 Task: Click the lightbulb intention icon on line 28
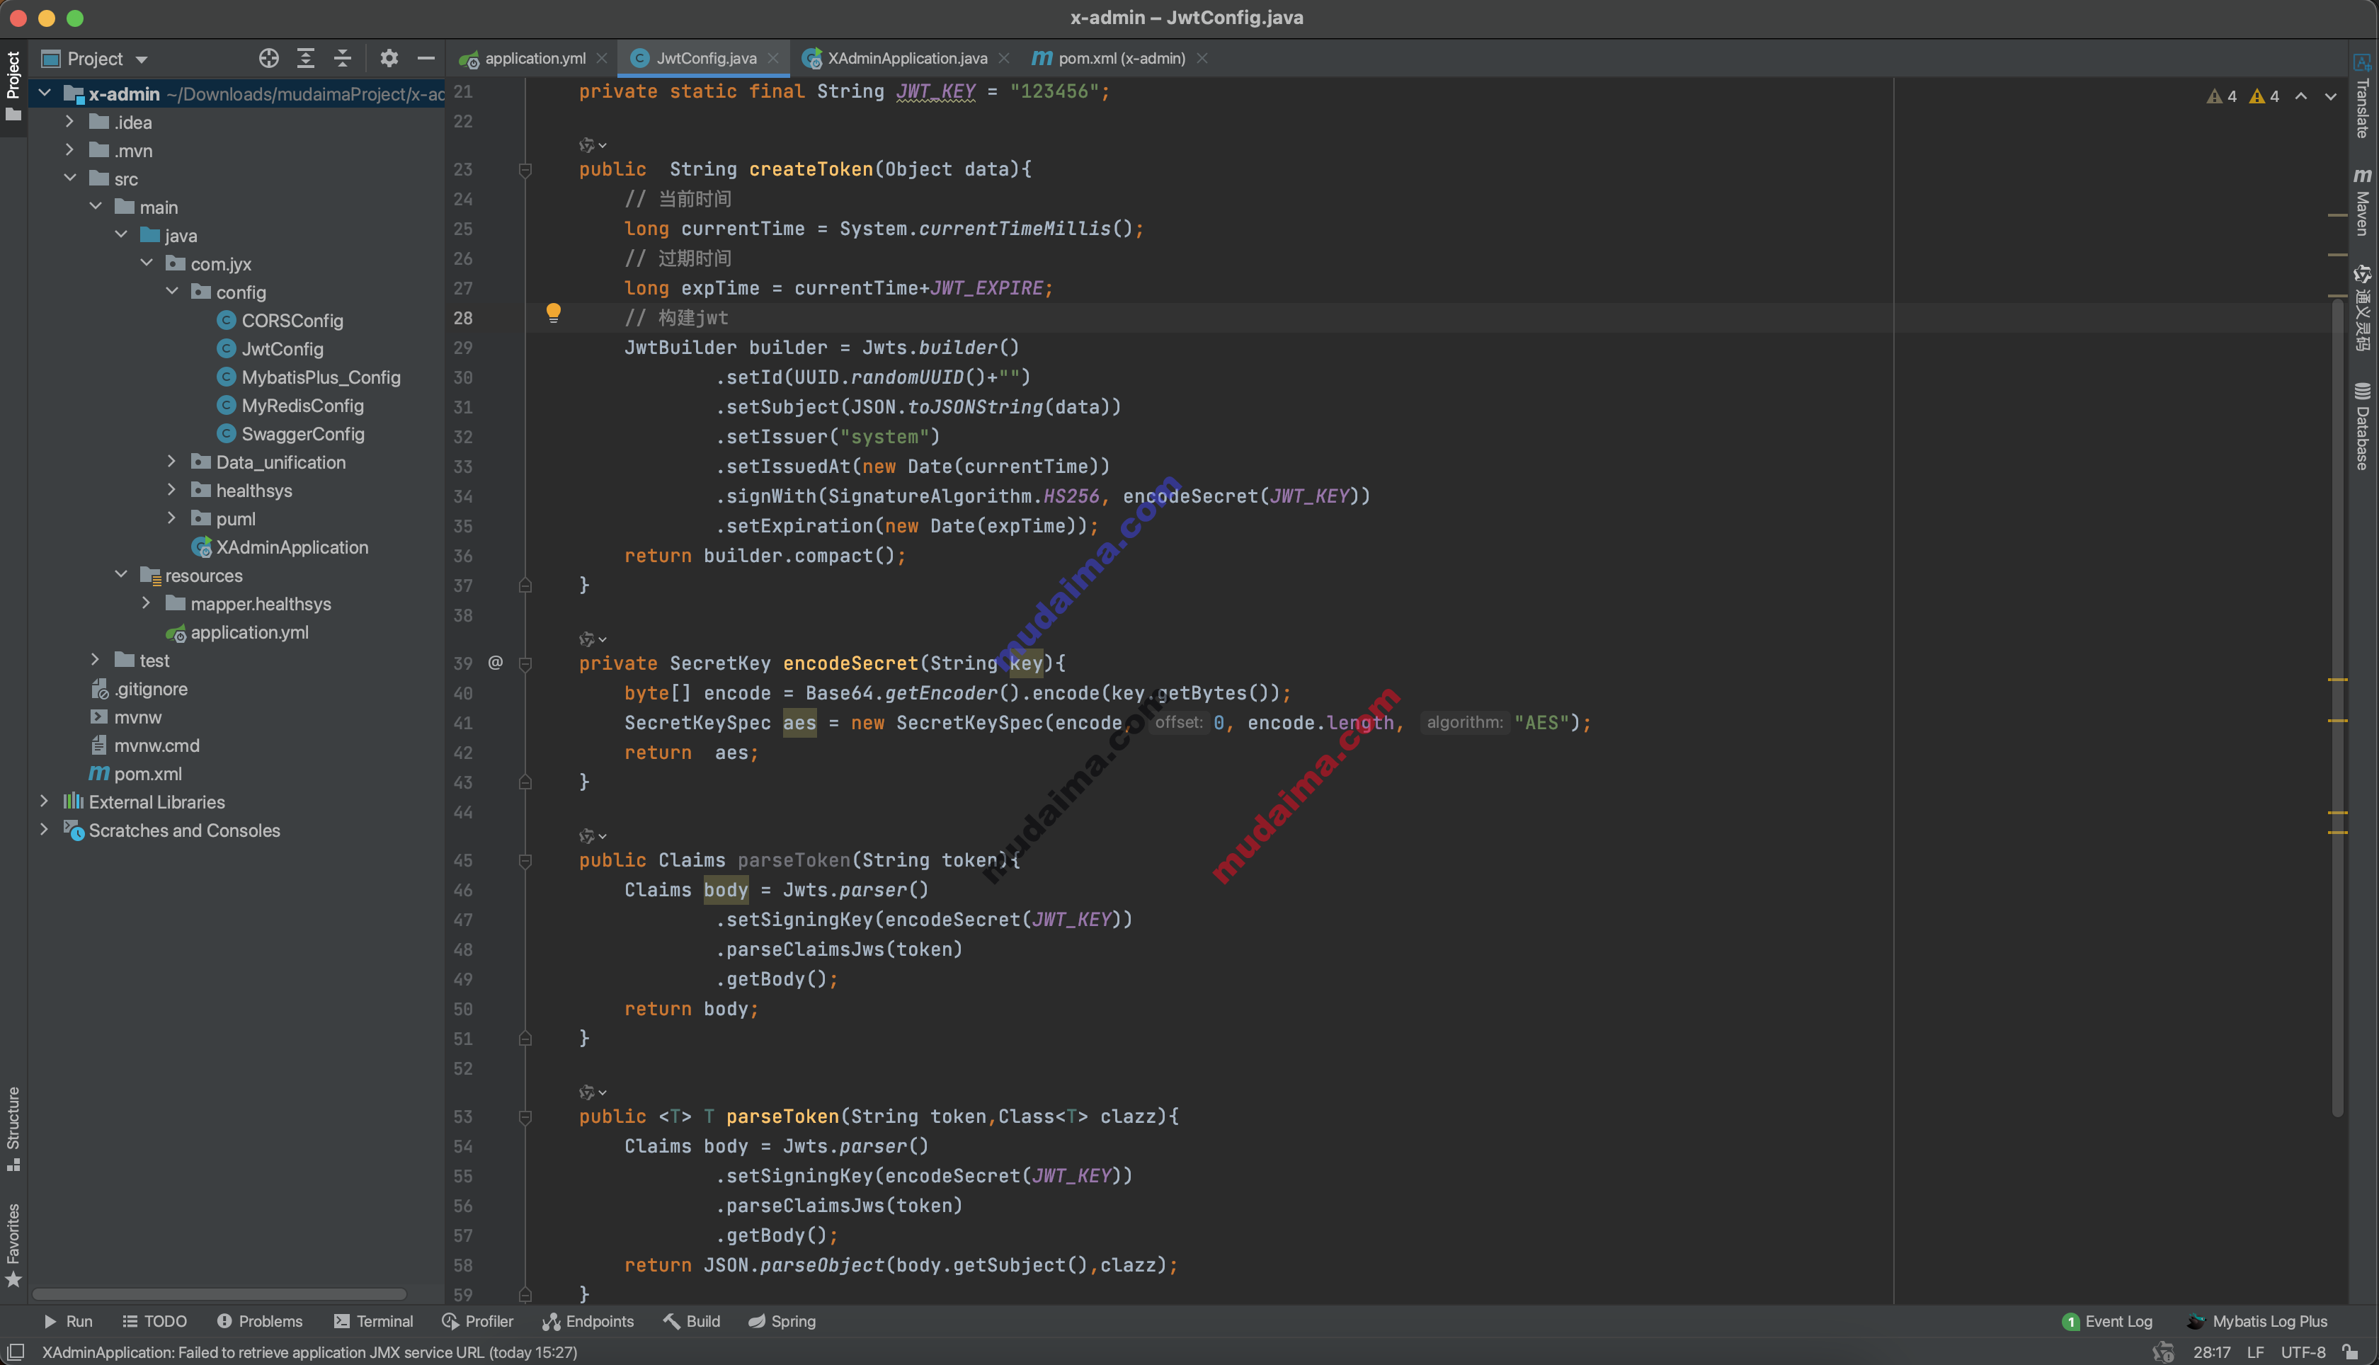pyautogui.click(x=553, y=312)
